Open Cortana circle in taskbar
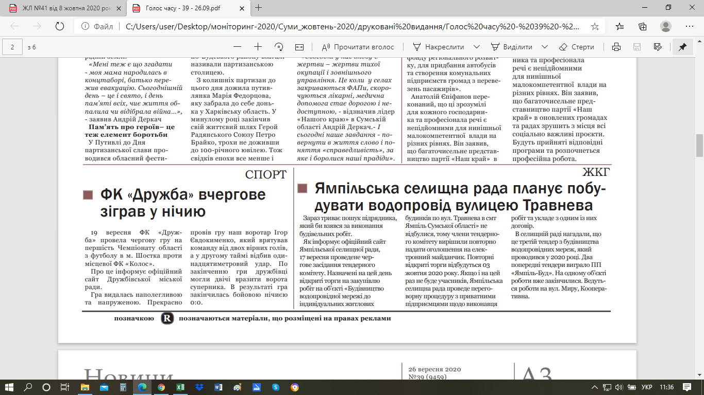 pos(46,387)
